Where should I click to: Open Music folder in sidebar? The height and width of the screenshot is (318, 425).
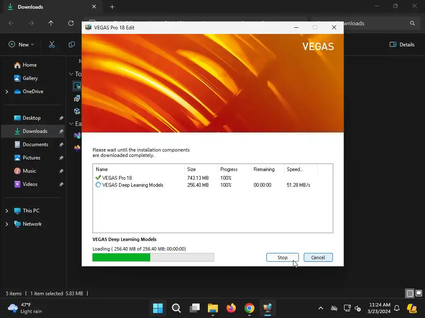(x=29, y=171)
